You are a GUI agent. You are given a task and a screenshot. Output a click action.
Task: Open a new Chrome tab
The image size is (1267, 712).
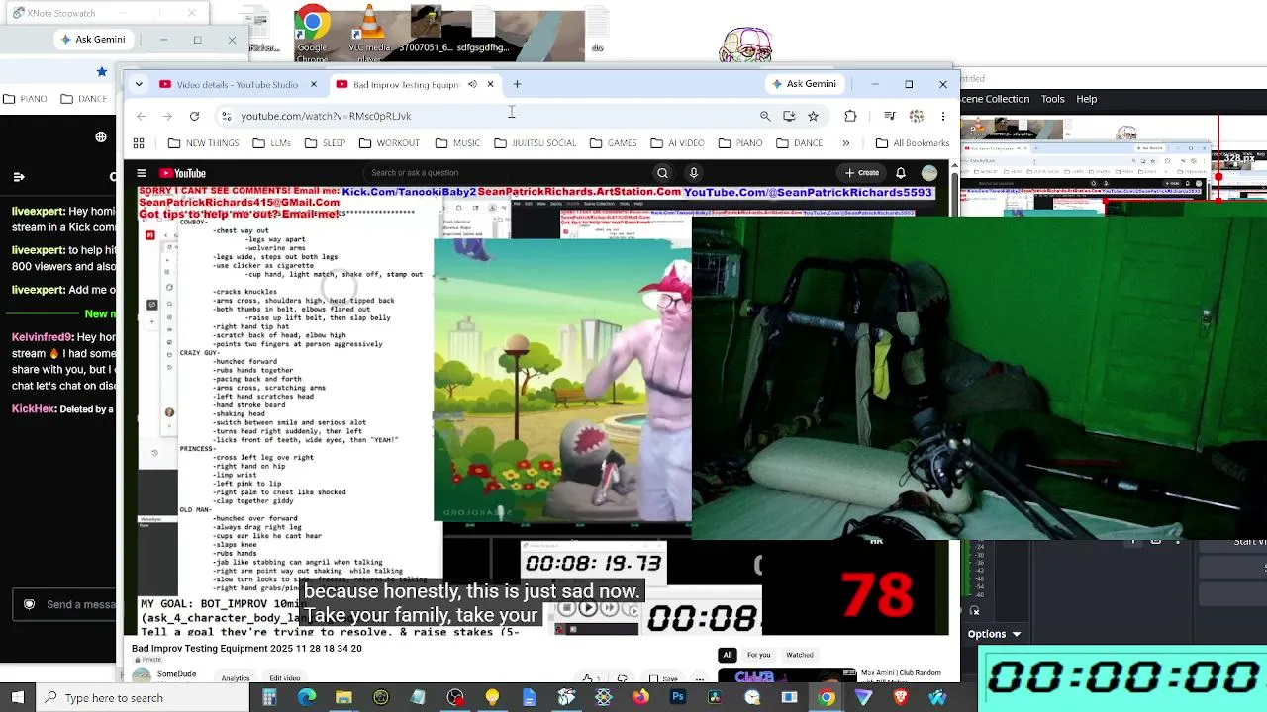517,84
